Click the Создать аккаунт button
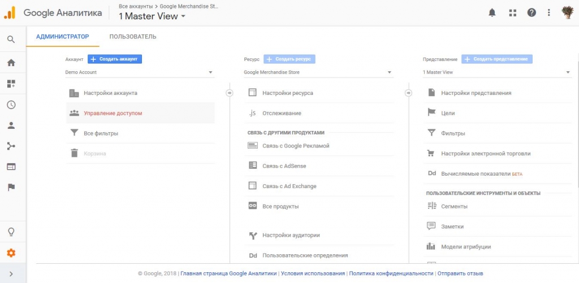 tap(115, 59)
